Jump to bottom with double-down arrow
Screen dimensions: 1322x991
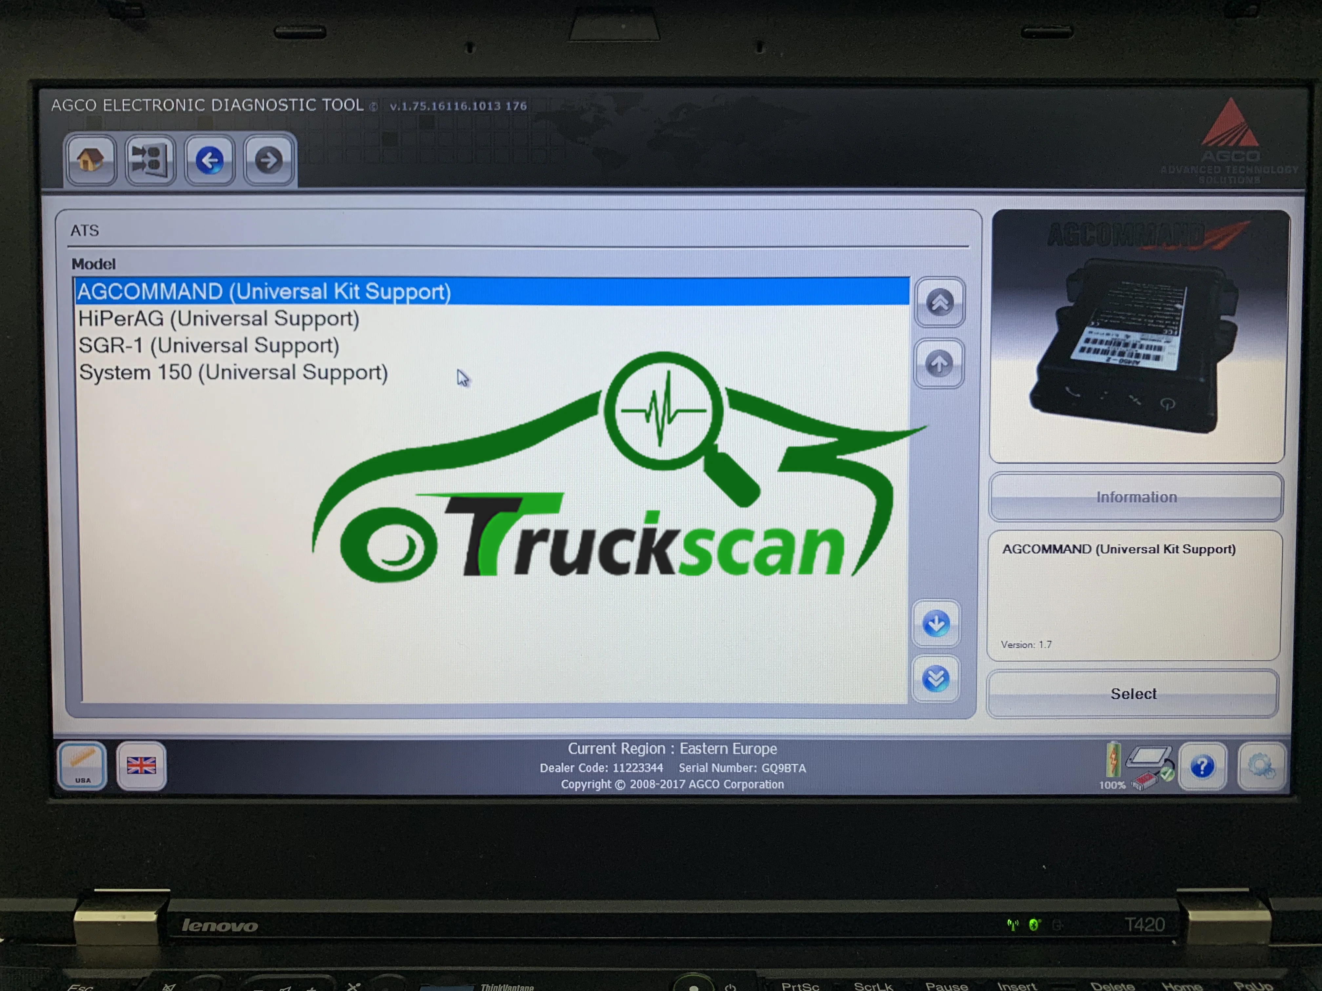[936, 679]
